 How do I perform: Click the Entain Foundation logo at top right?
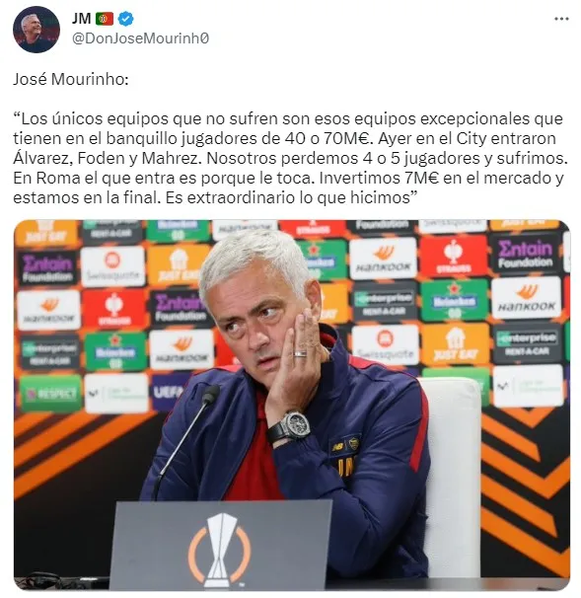pos(526,254)
